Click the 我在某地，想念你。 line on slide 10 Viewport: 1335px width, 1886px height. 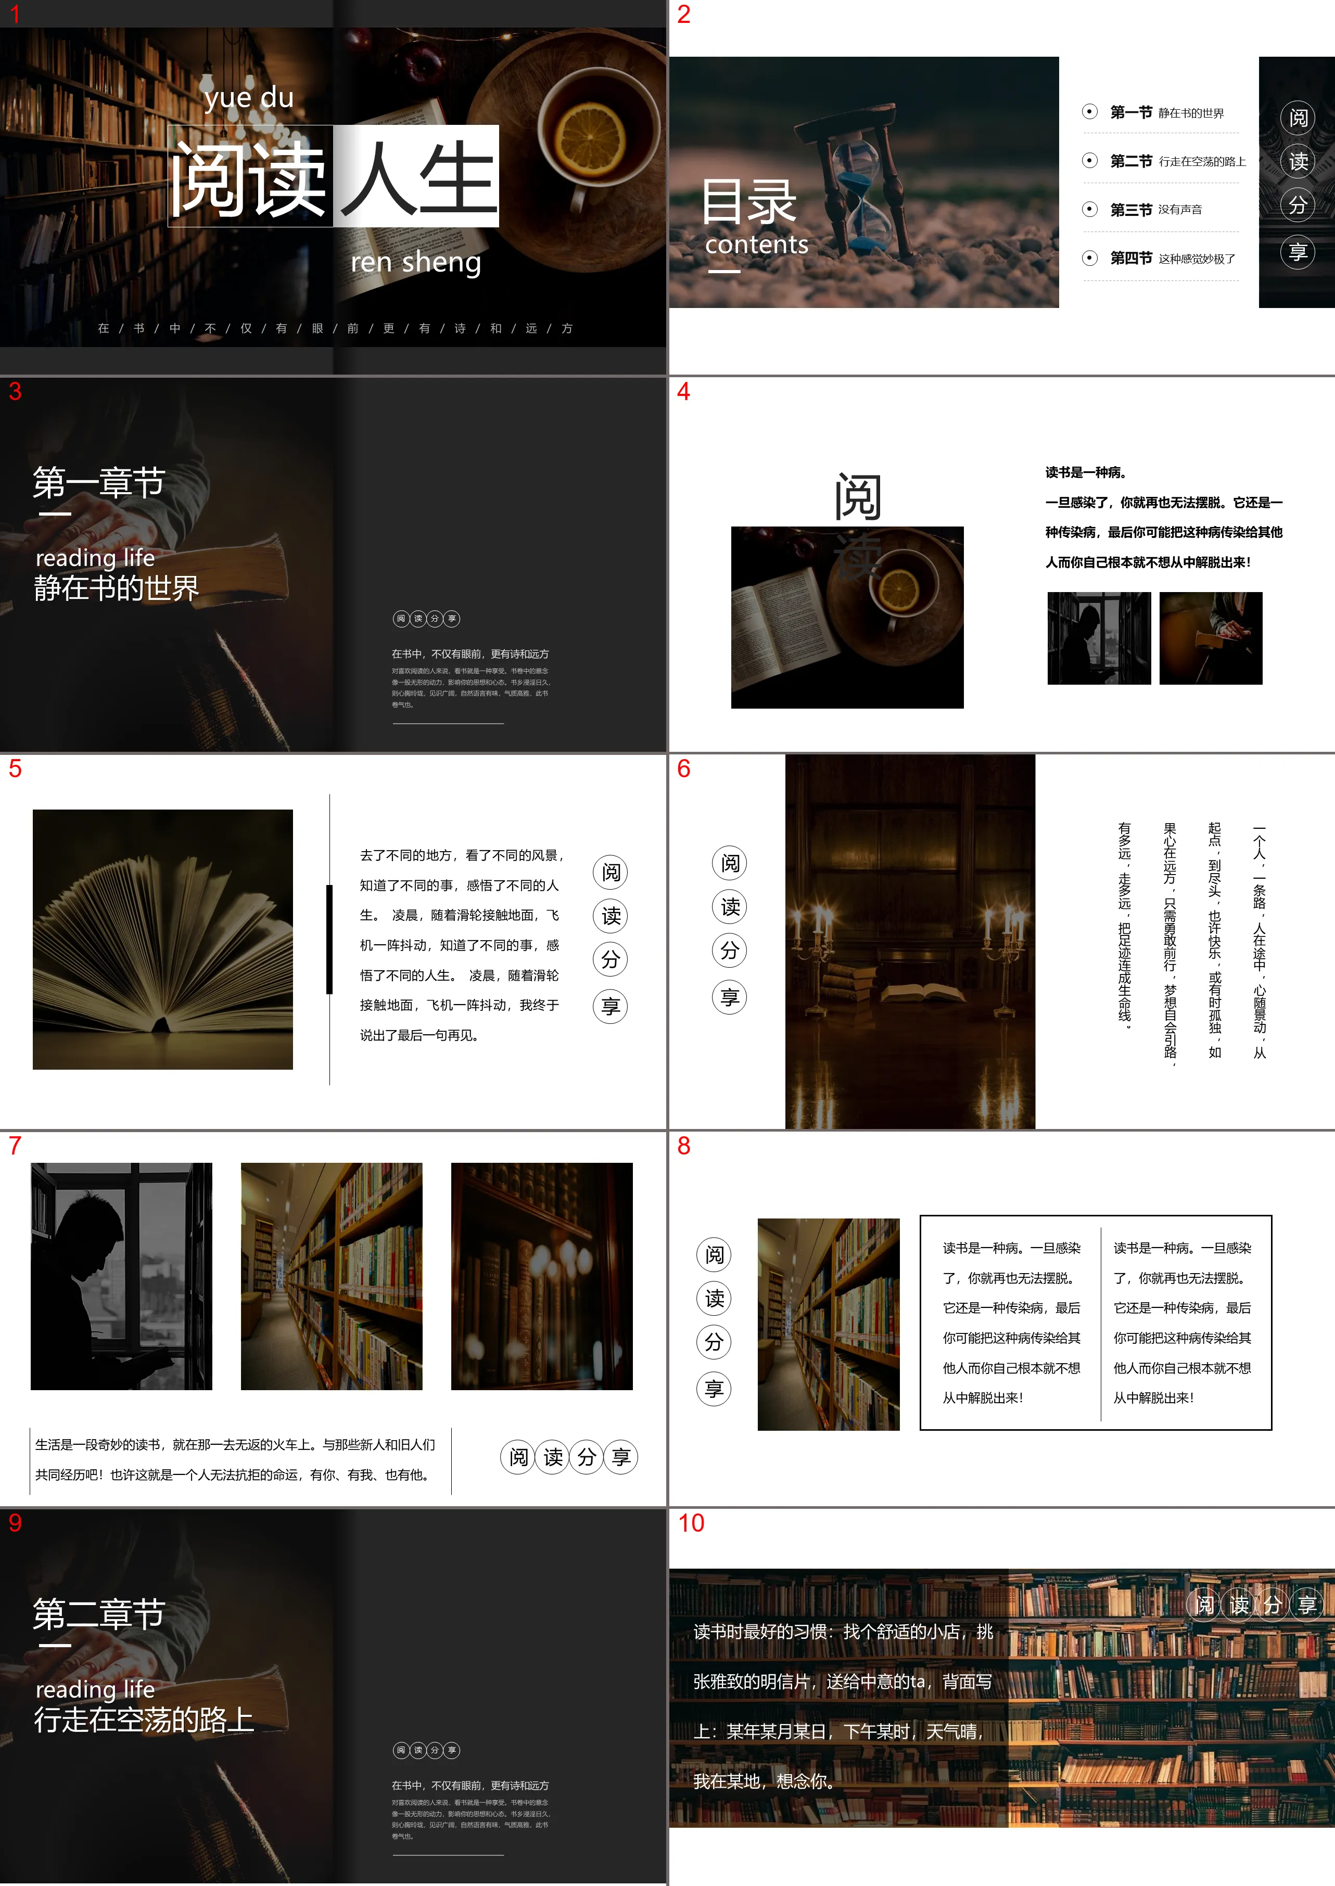[x=765, y=1781]
